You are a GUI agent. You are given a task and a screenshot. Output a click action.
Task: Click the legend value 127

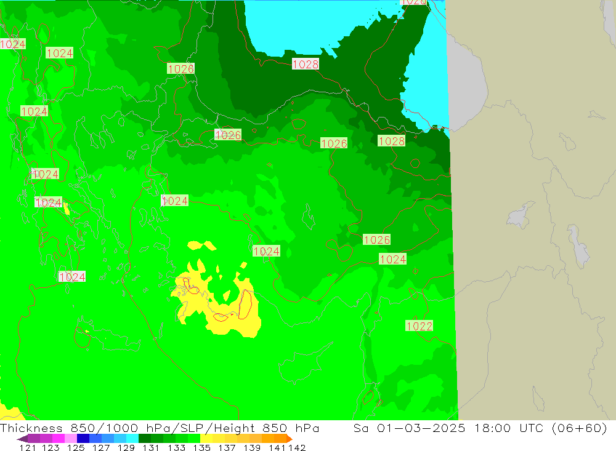tap(101, 447)
